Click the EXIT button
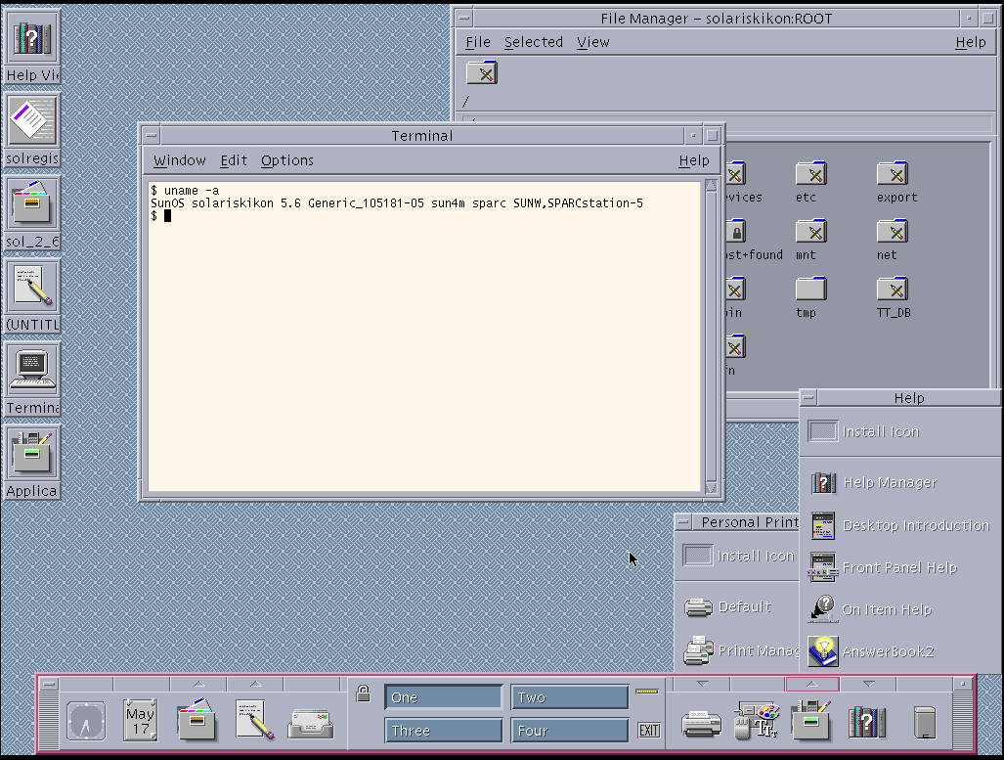This screenshot has width=1004, height=760. 648,730
